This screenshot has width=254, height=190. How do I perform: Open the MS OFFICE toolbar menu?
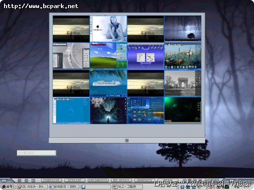(x=121, y=180)
